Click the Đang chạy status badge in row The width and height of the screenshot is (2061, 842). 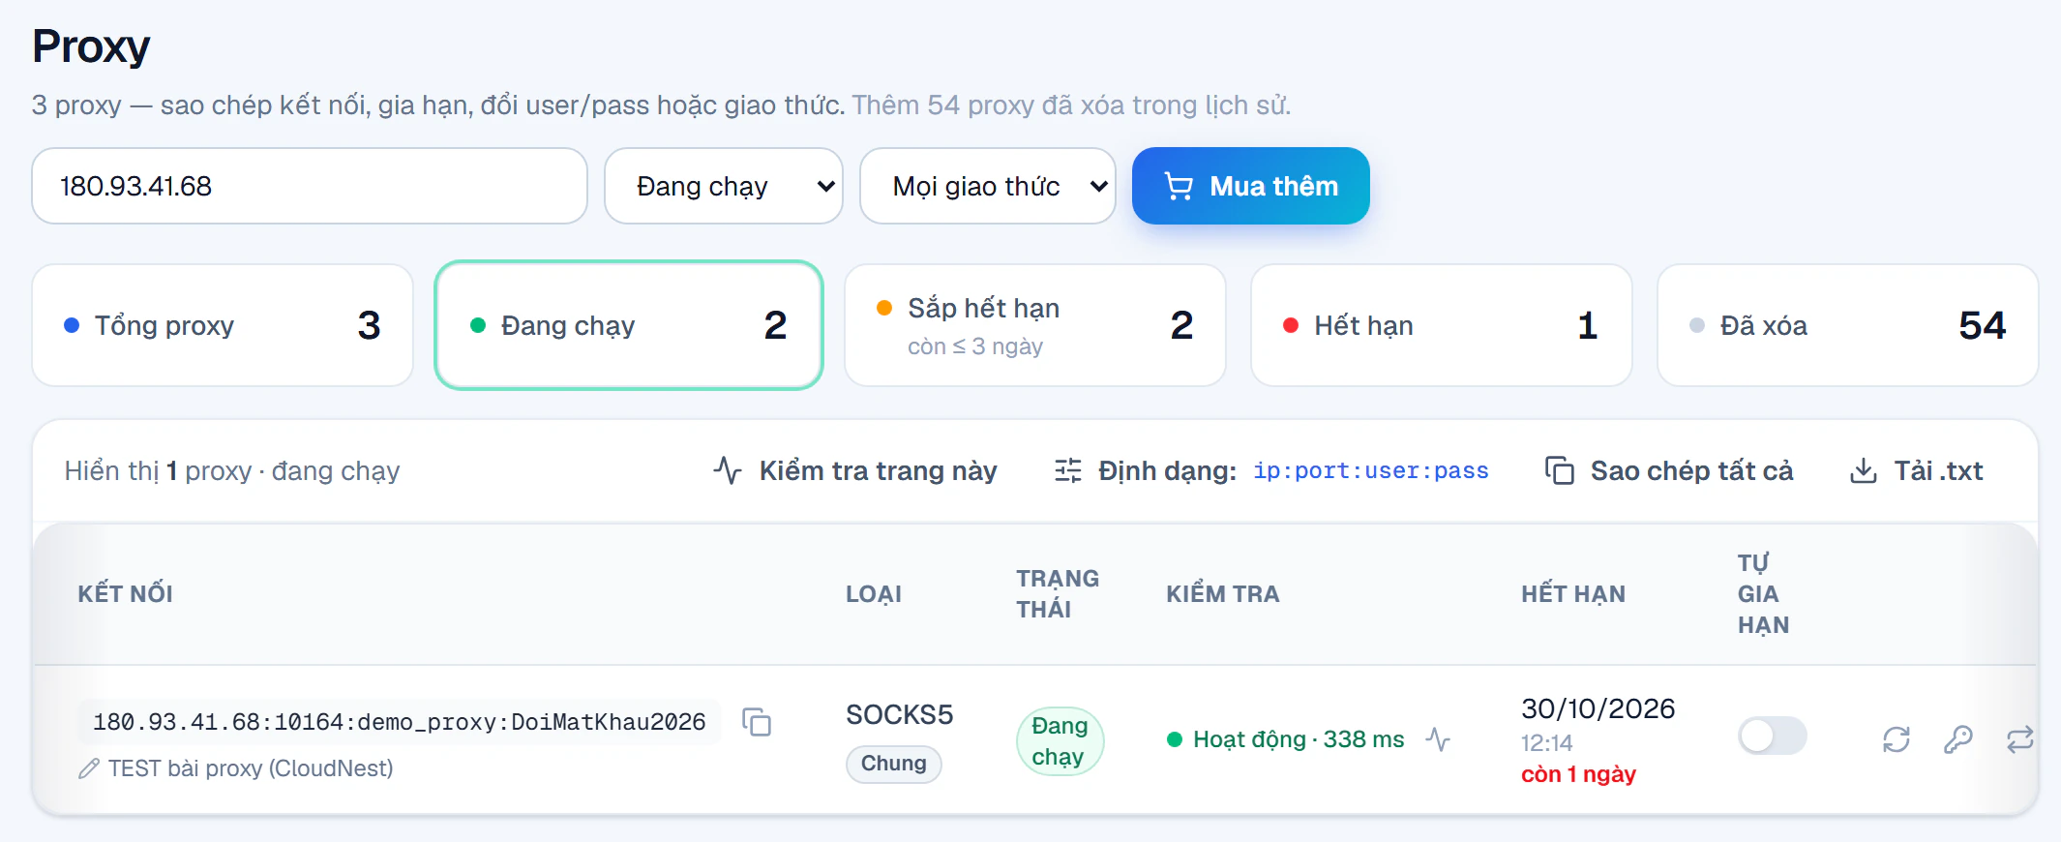click(x=1060, y=741)
